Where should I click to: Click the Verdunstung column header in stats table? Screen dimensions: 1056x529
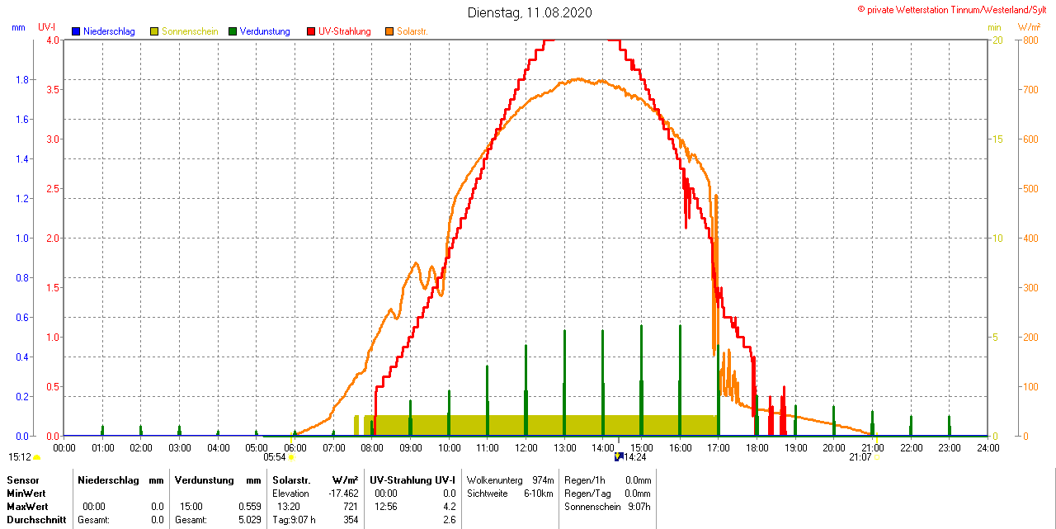click(x=204, y=479)
